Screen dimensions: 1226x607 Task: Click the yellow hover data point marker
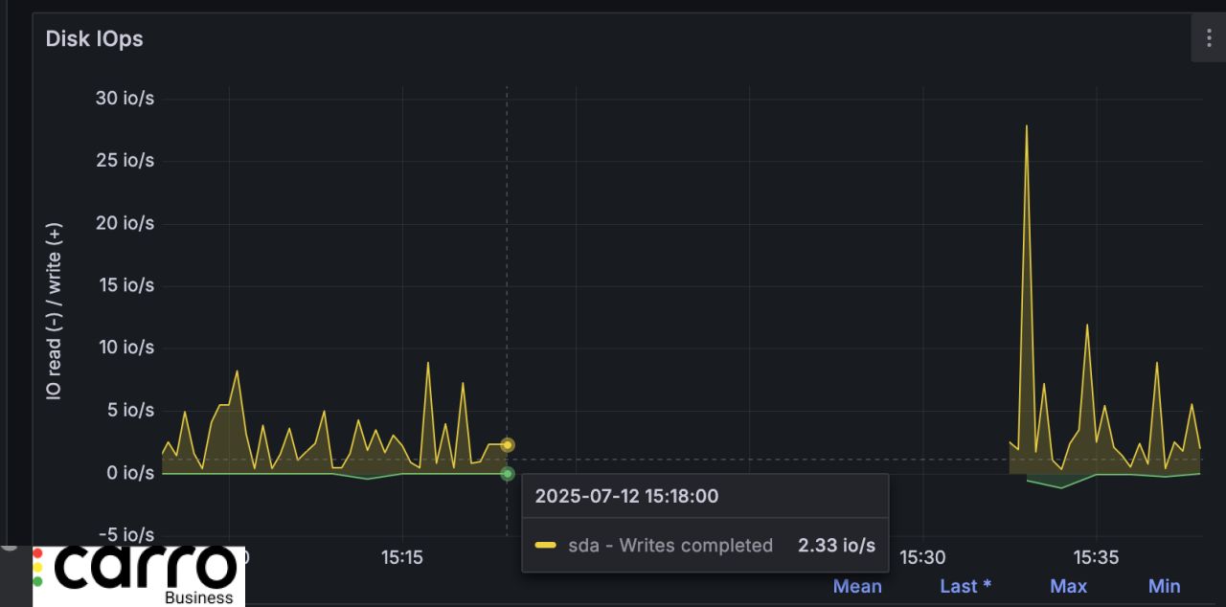pyautogui.click(x=508, y=445)
